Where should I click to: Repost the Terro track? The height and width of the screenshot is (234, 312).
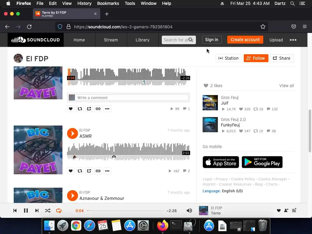point(80,109)
